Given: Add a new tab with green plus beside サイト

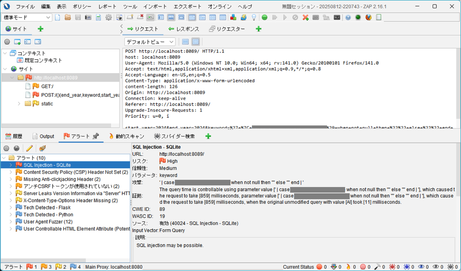Looking at the screenshot, I should [x=41, y=29].
